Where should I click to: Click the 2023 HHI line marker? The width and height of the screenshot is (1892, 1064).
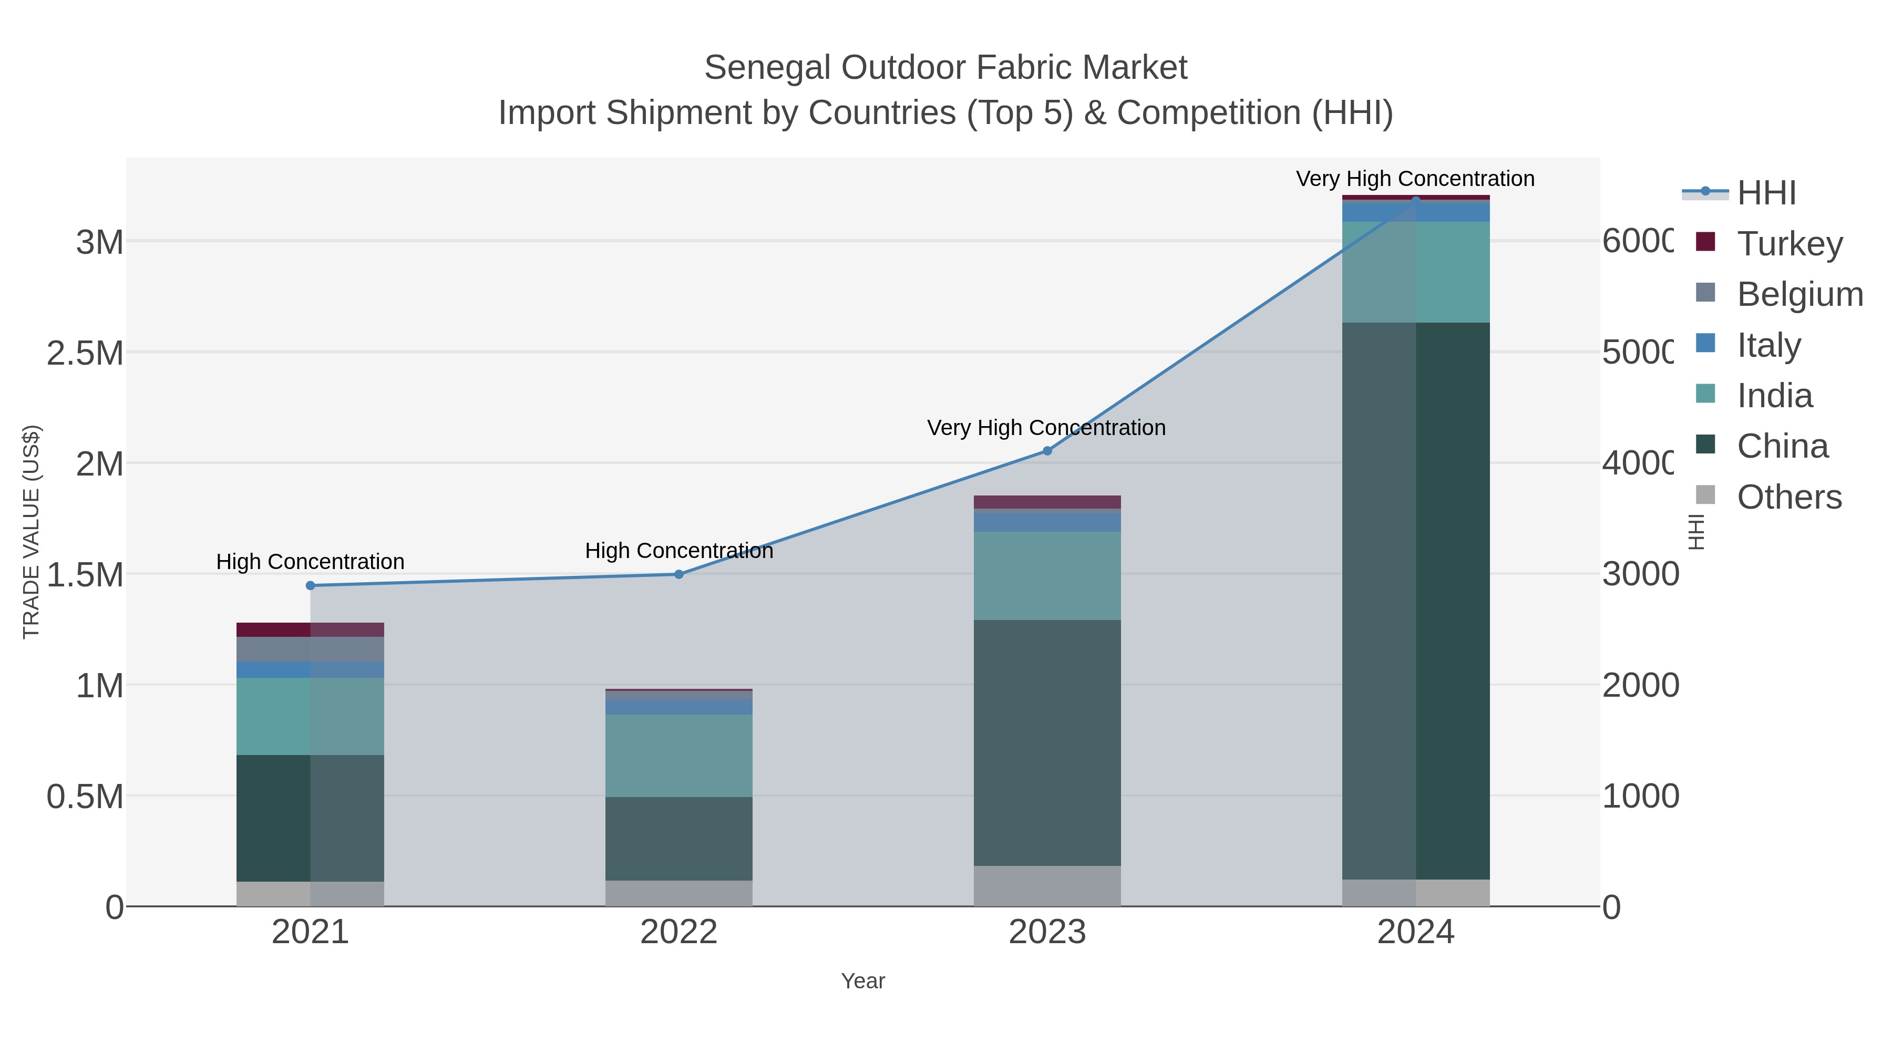click(x=1047, y=451)
